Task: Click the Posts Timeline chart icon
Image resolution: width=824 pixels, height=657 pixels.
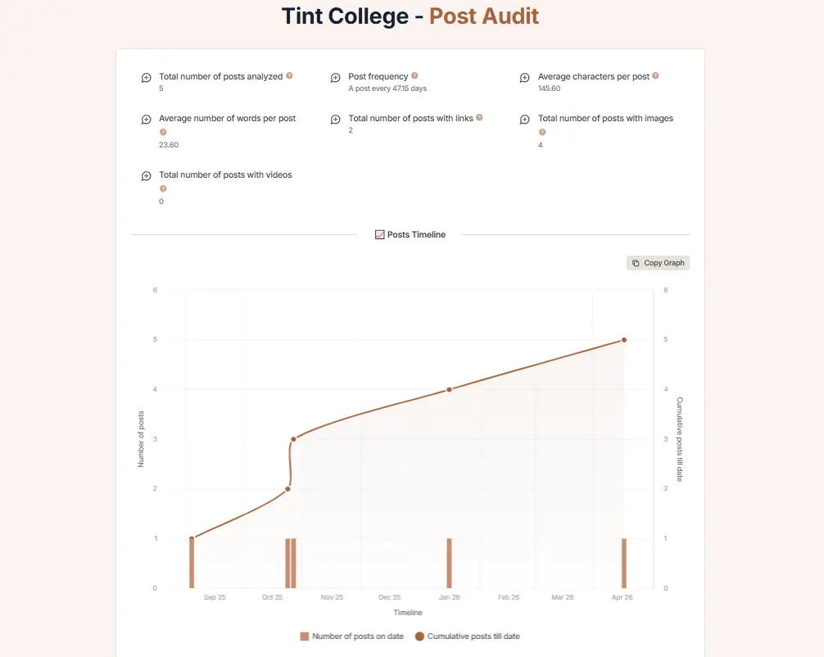Action: (x=379, y=235)
